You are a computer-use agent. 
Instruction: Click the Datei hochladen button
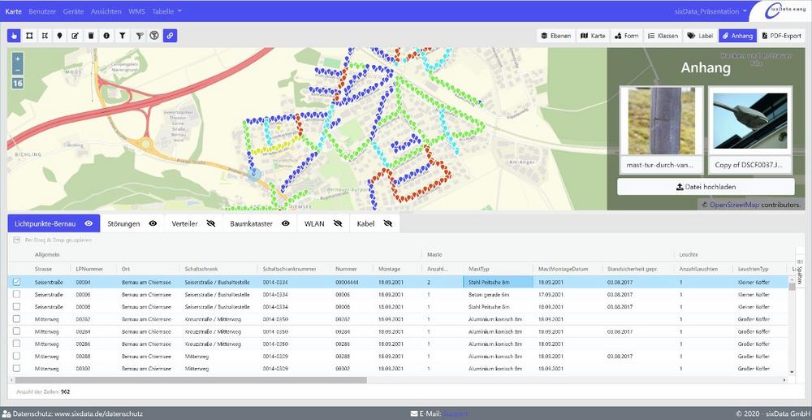705,187
